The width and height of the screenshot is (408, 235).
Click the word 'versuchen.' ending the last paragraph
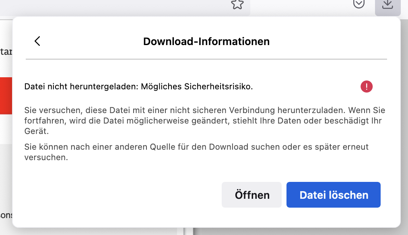pyautogui.click(x=46, y=157)
